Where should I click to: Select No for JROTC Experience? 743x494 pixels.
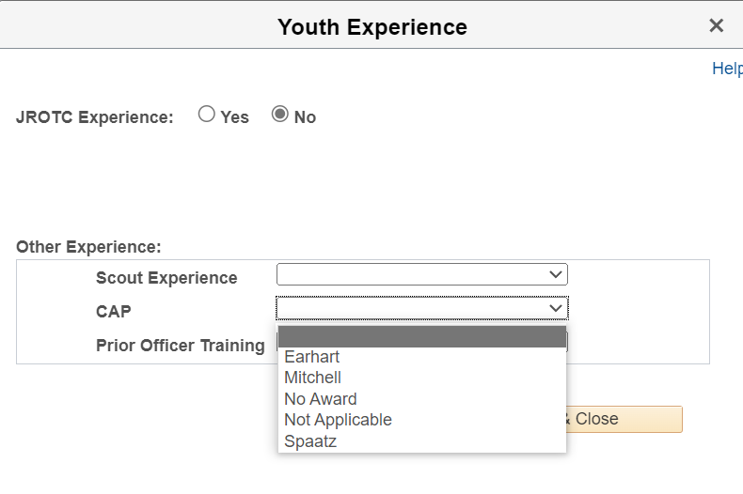280,115
